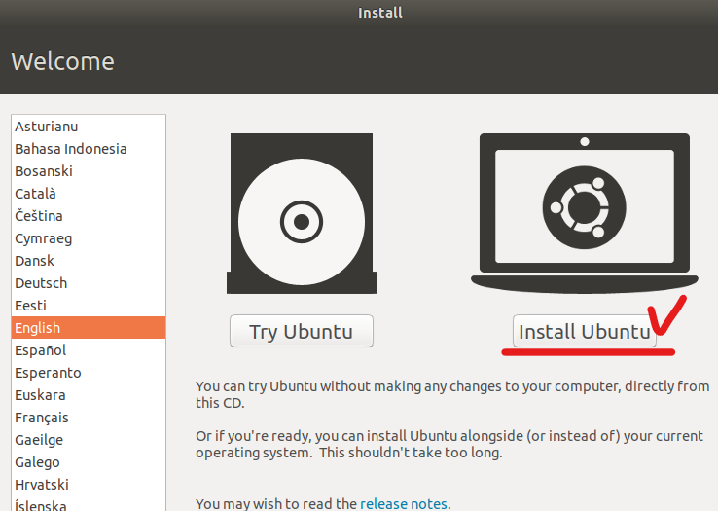
Task: Click the laptop icon with Ubuntu logo
Action: [585, 213]
